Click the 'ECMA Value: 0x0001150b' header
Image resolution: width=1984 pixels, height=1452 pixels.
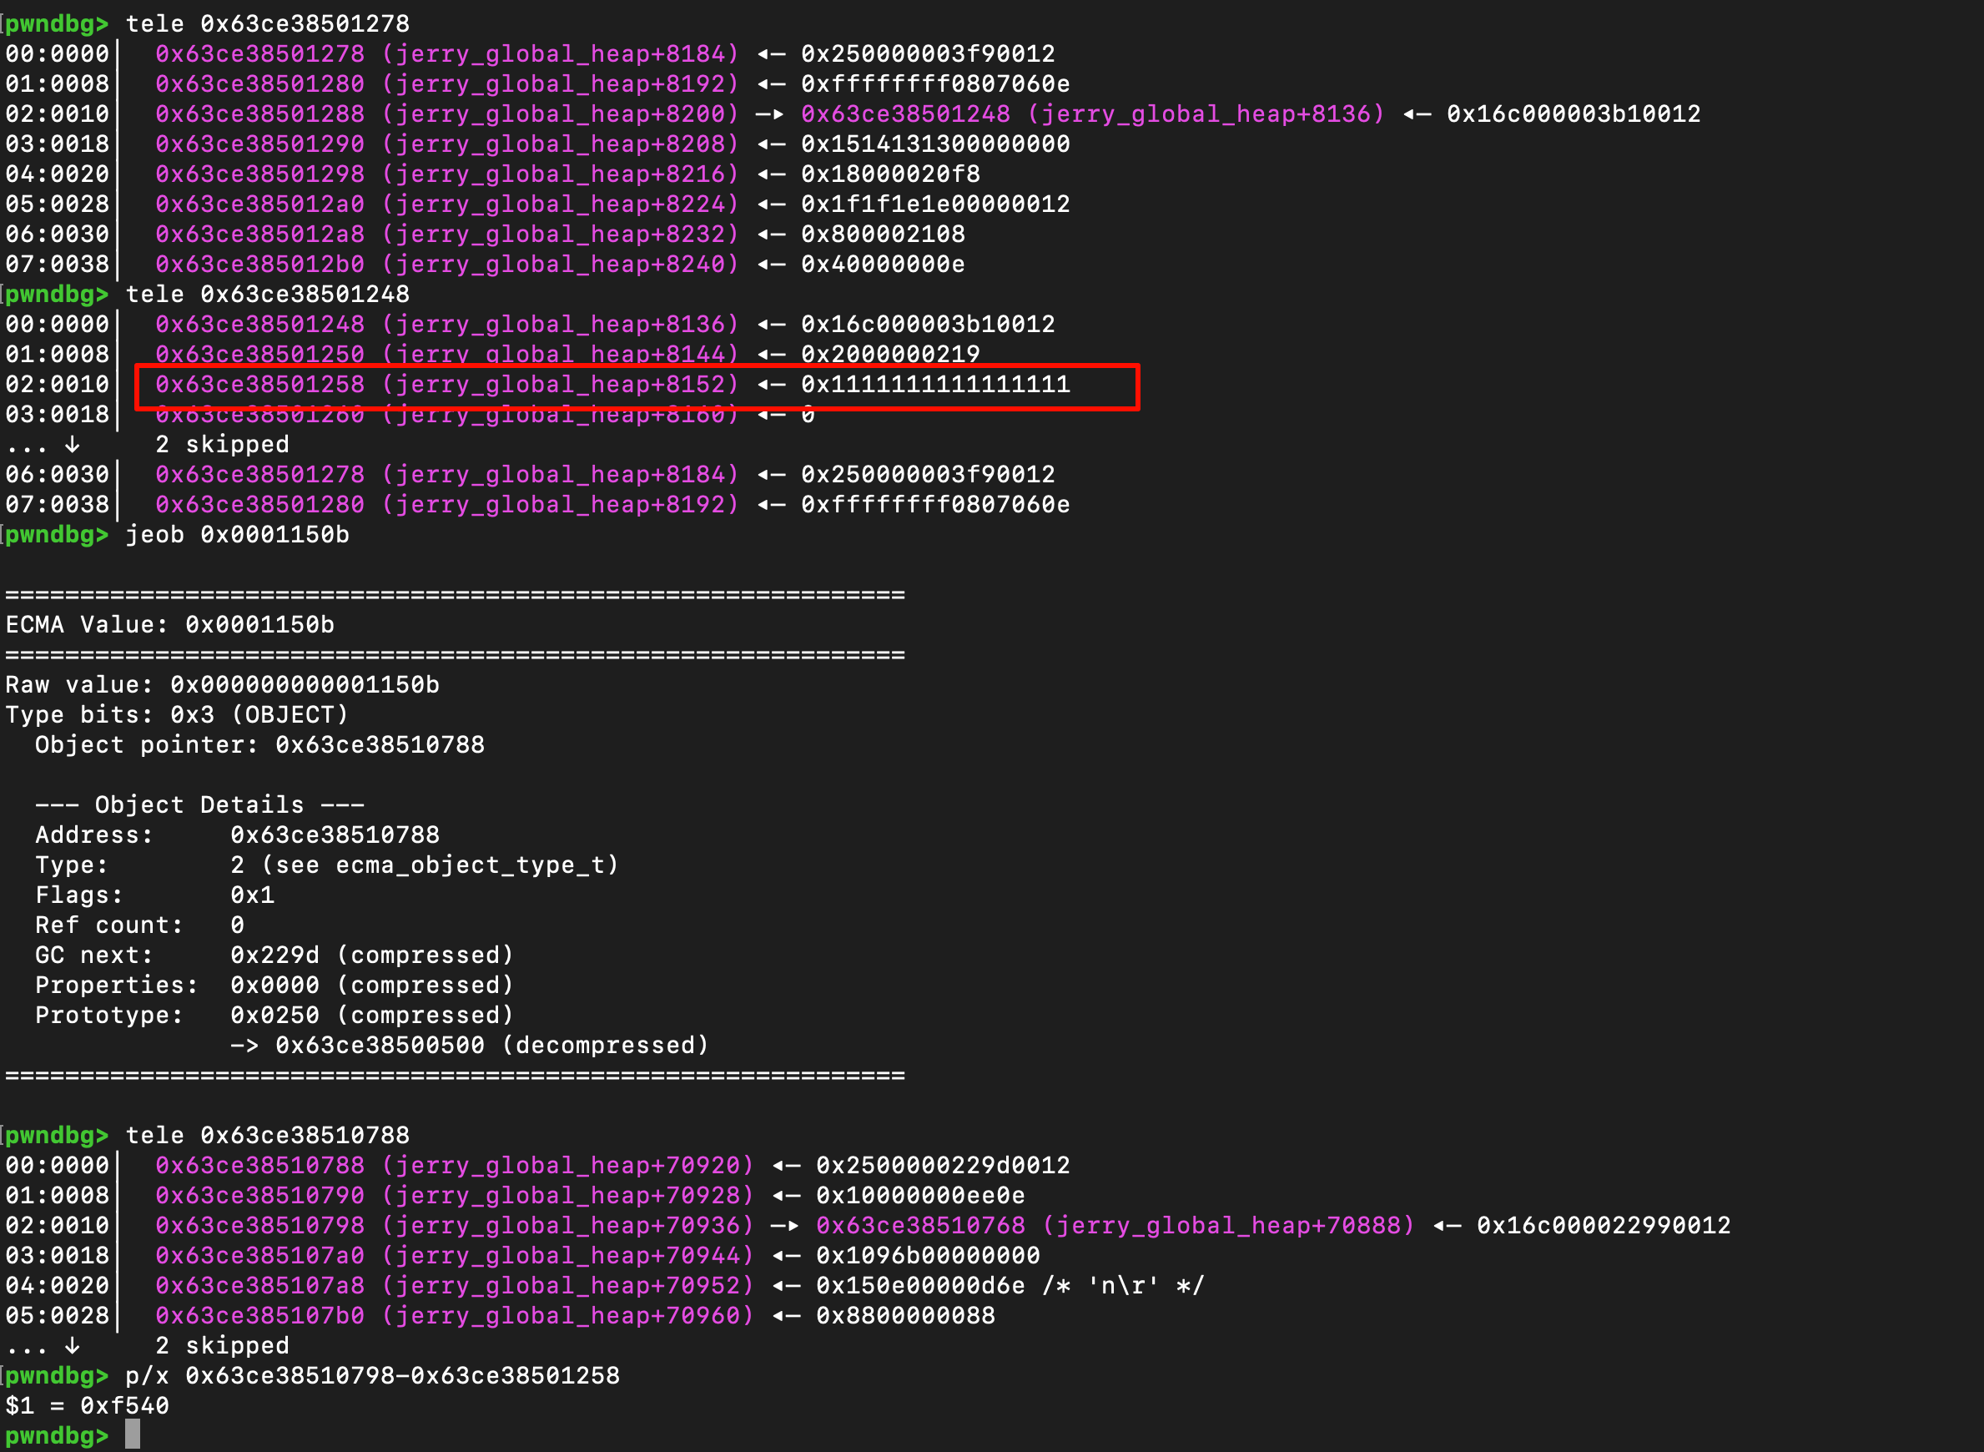[169, 624]
